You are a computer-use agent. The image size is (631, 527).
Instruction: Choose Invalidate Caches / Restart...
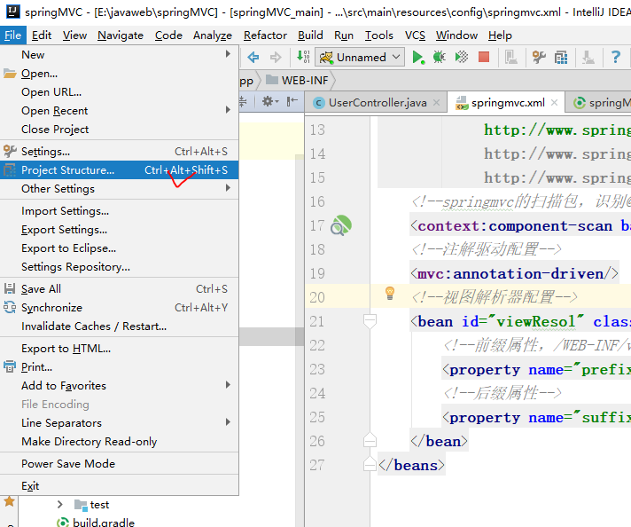click(119, 326)
